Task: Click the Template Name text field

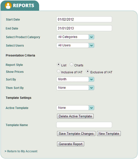Action: pyautogui.click(x=84, y=125)
